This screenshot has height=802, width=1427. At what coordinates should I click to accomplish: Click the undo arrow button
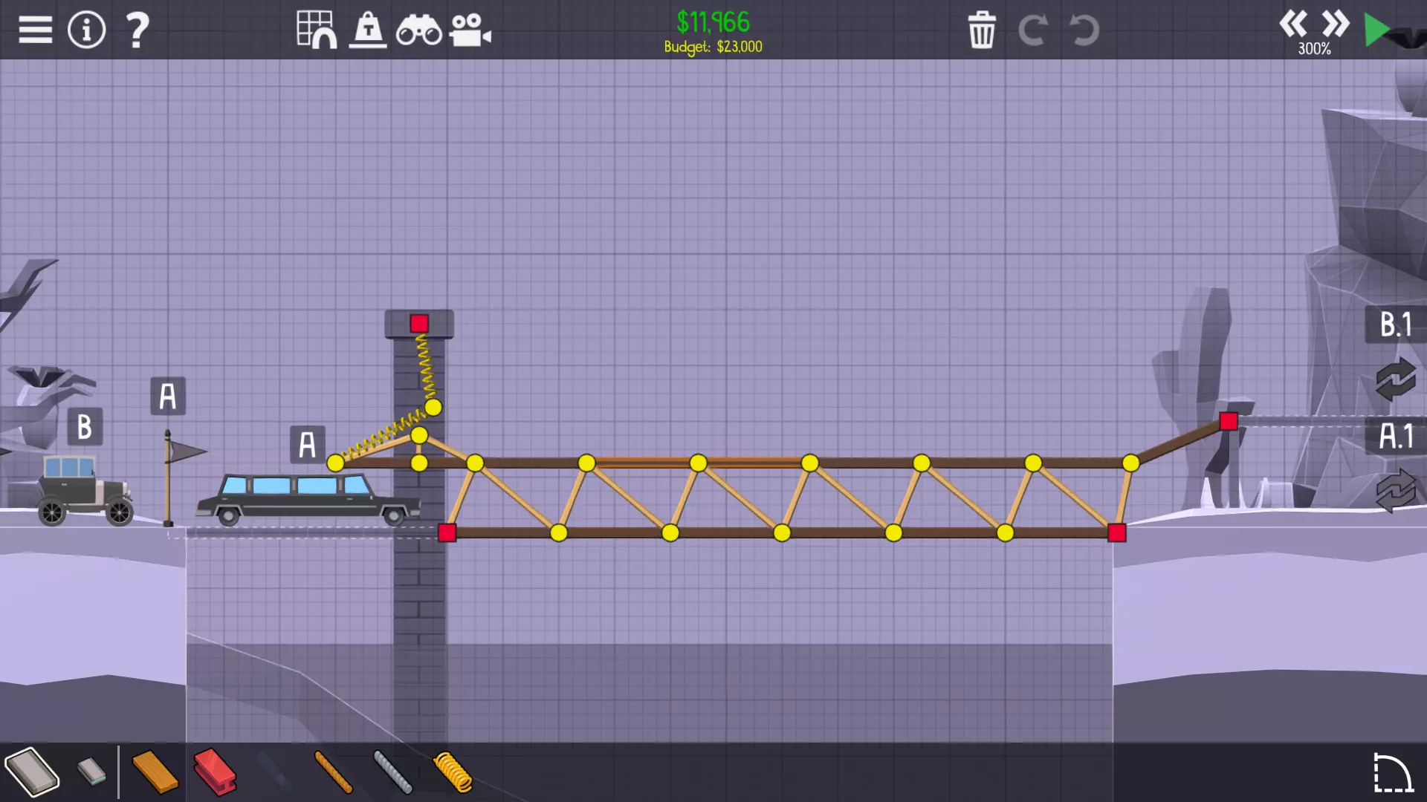coord(1084,30)
